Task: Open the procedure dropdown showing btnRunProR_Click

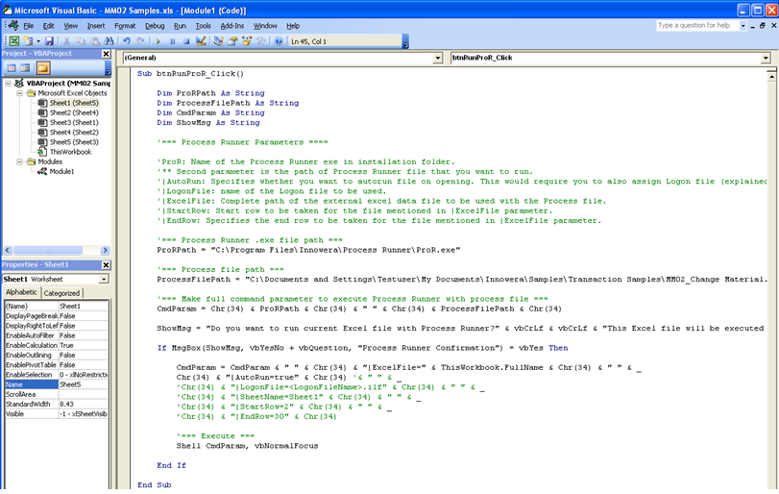Action: [x=765, y=58]
